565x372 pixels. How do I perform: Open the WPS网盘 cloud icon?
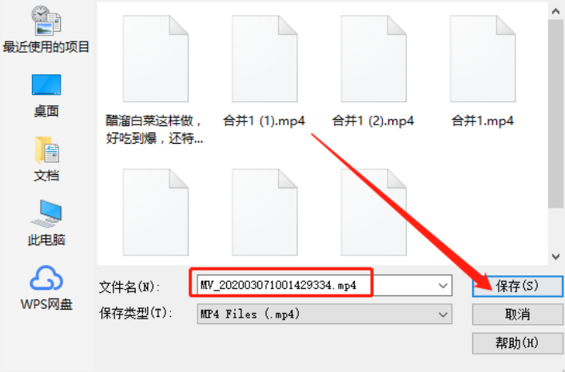(46, 287)
